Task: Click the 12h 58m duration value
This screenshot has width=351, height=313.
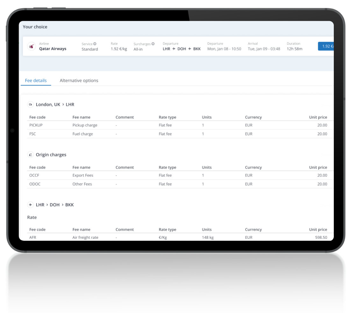Action: coord(295,49)
